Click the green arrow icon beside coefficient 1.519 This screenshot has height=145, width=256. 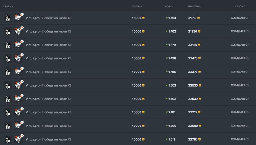(x=167, y=139)
